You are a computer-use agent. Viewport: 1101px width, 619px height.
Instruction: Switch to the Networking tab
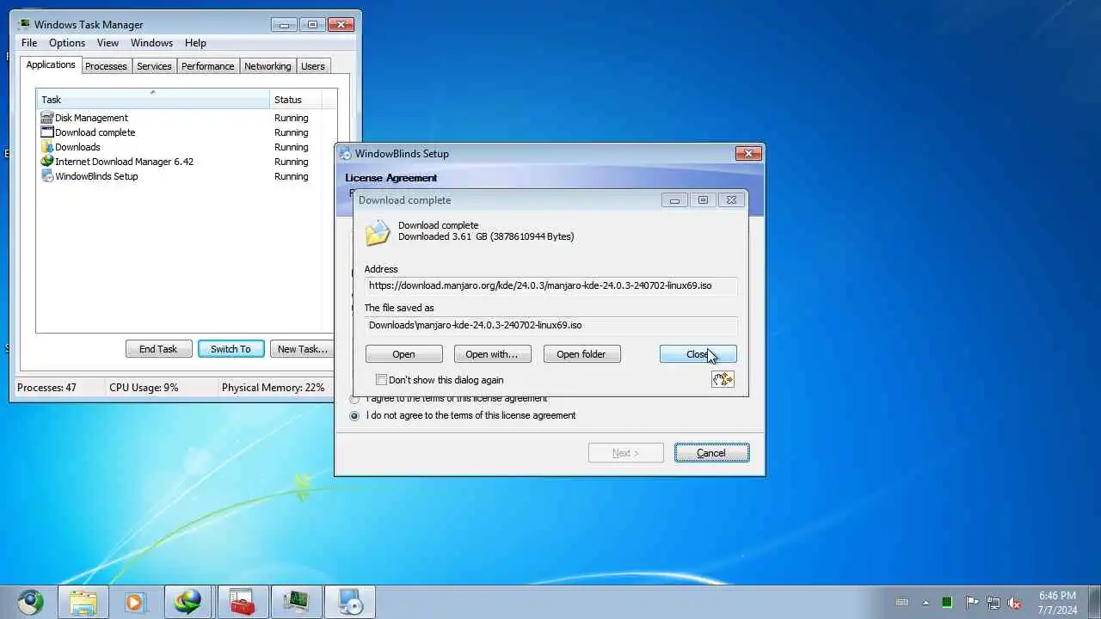pyautogui.click(x=268, y=66)
